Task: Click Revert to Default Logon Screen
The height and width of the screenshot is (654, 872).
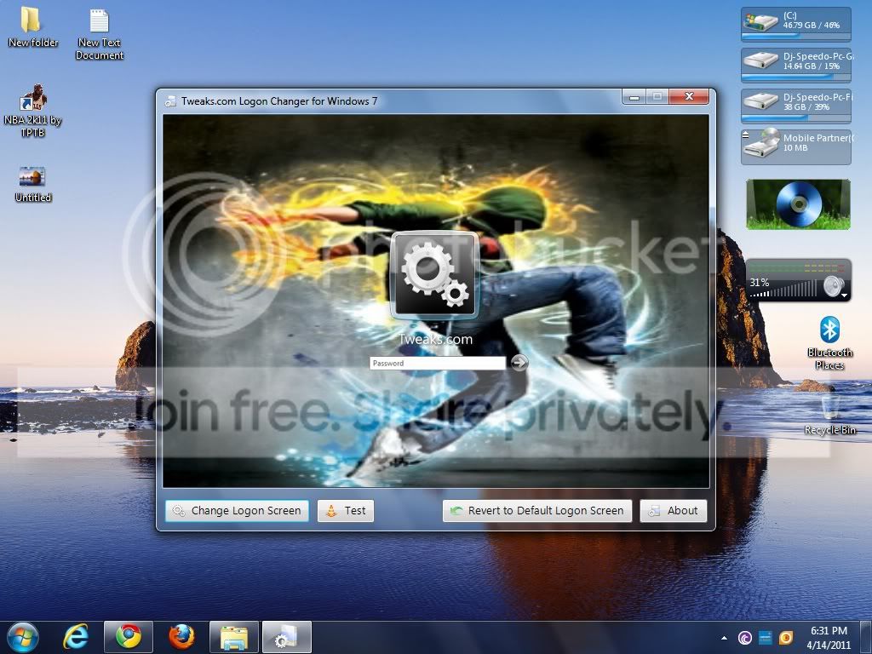Action: coord(537,511)
